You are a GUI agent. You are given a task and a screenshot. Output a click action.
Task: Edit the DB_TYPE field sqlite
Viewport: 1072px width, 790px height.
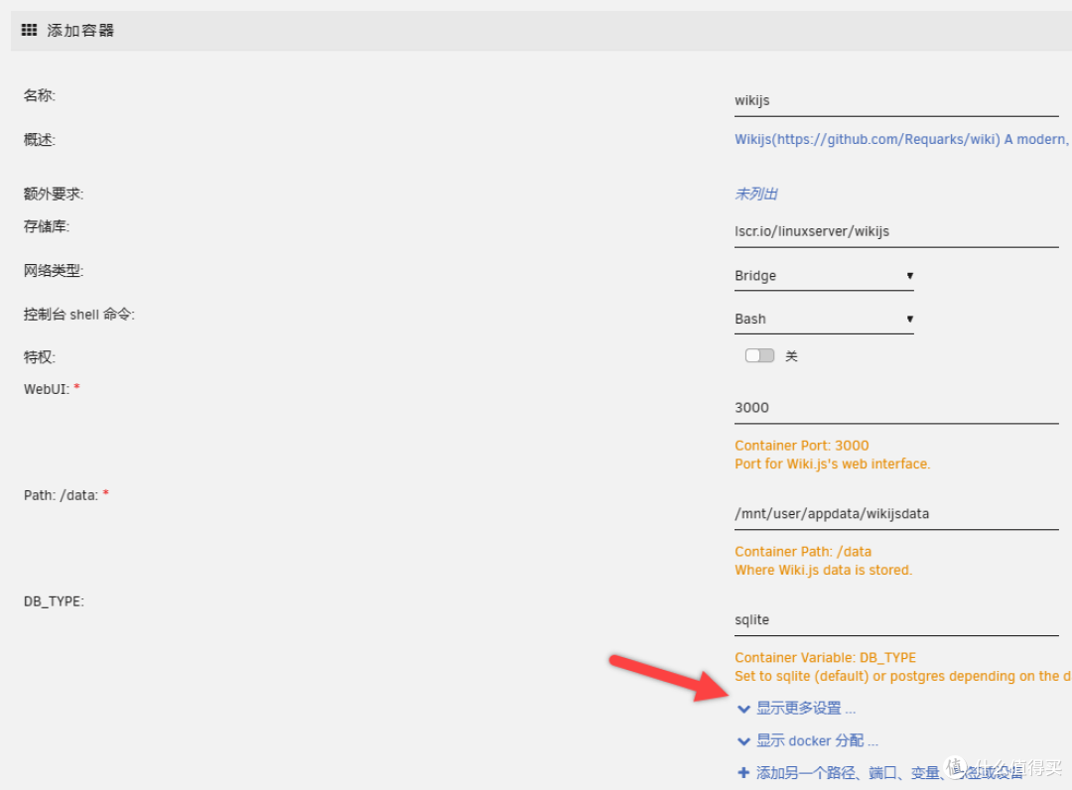(896, 620)
